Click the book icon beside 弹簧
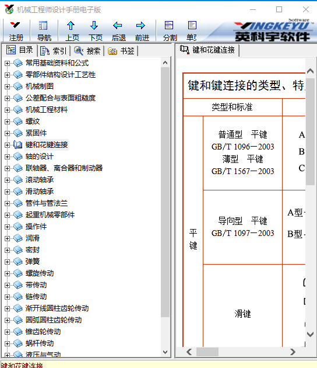The height and width of the screenshot is (368, 317). 18,262
